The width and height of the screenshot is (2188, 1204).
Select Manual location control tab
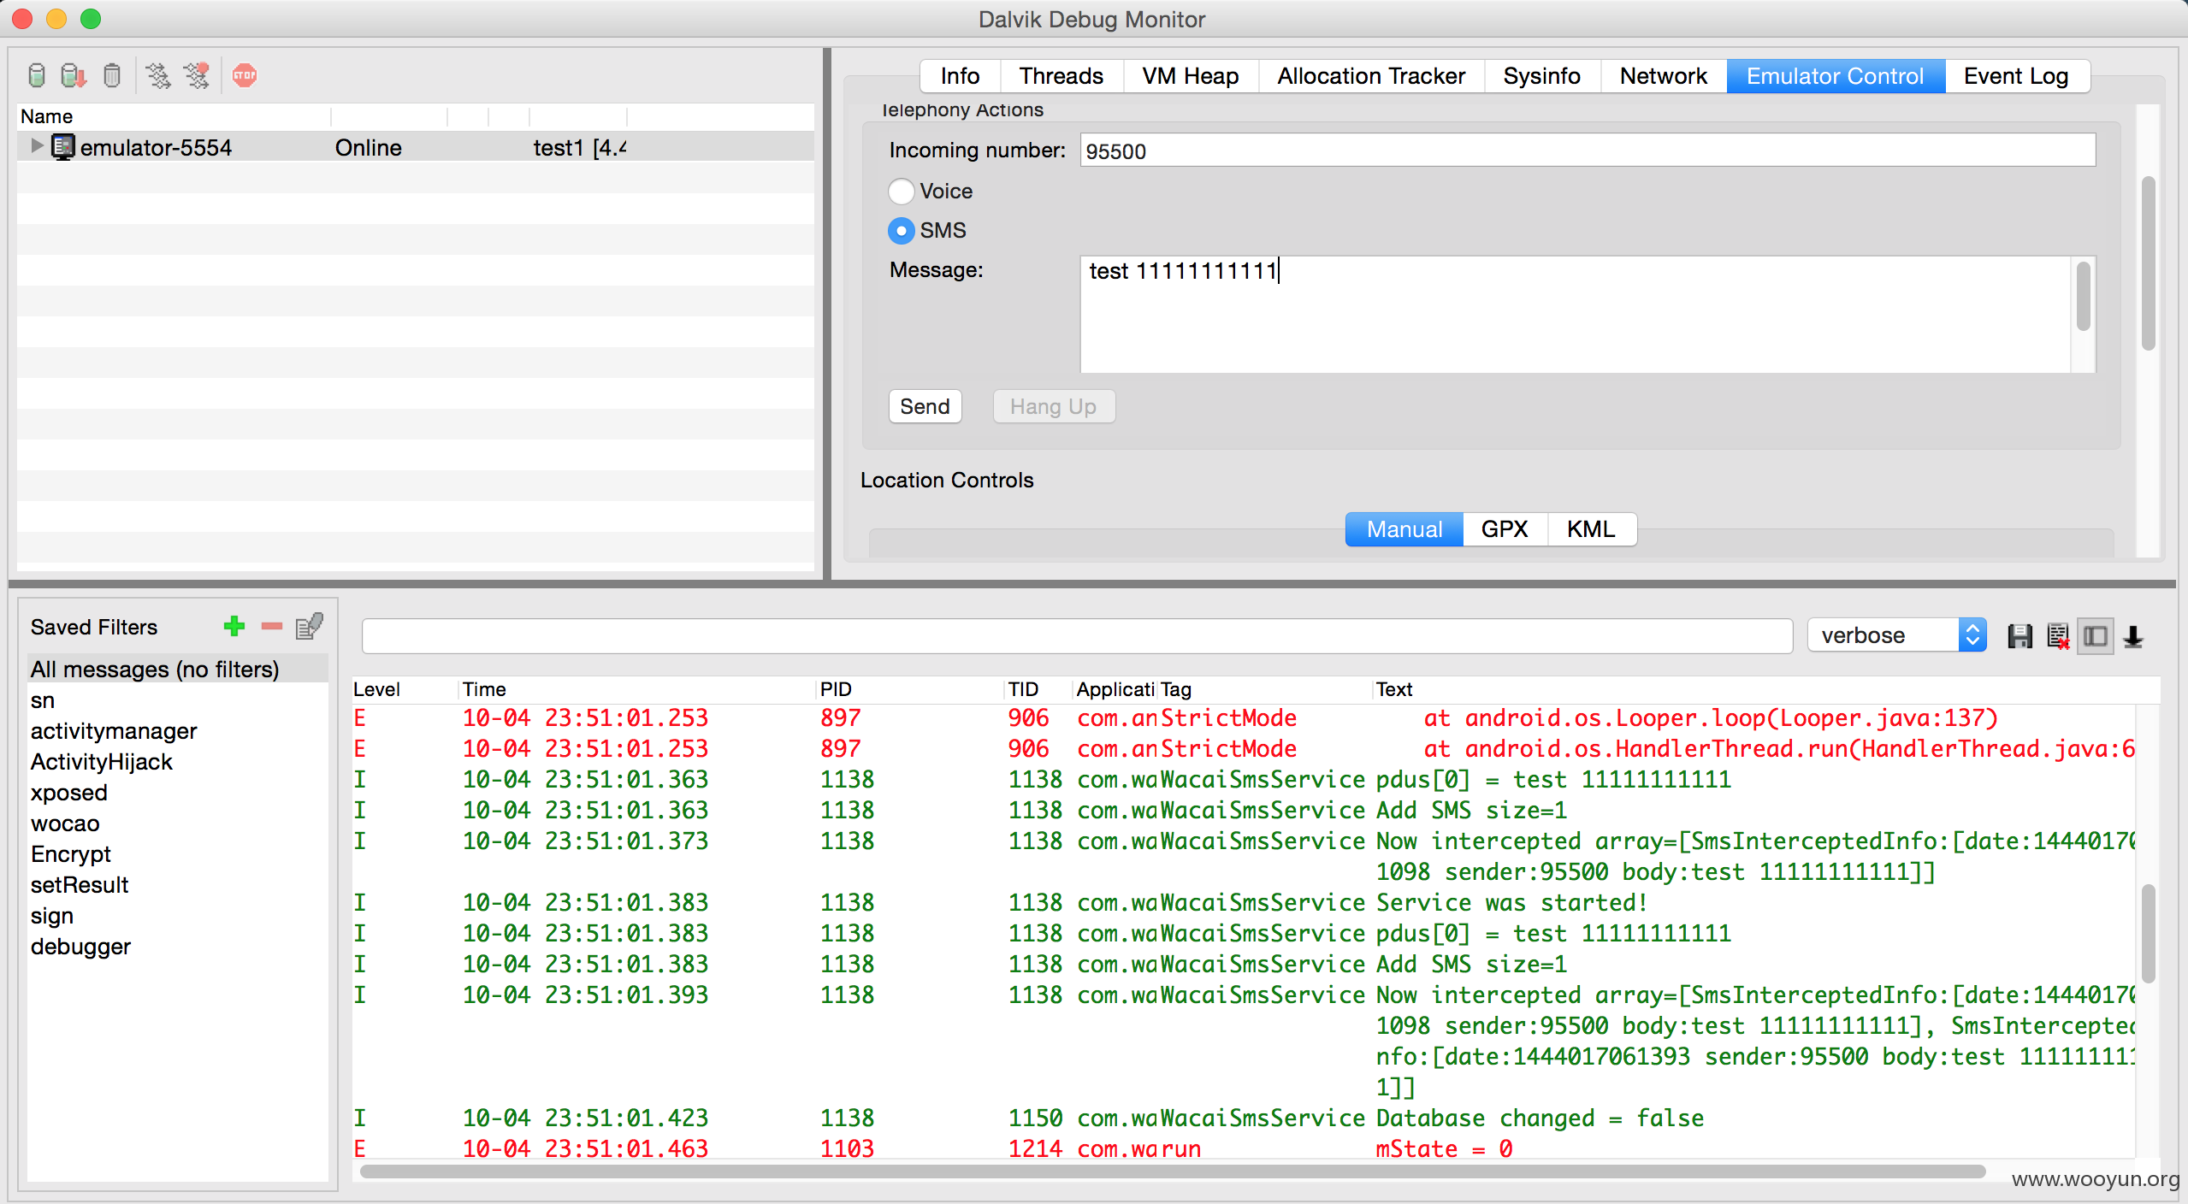click(1404, 529)
